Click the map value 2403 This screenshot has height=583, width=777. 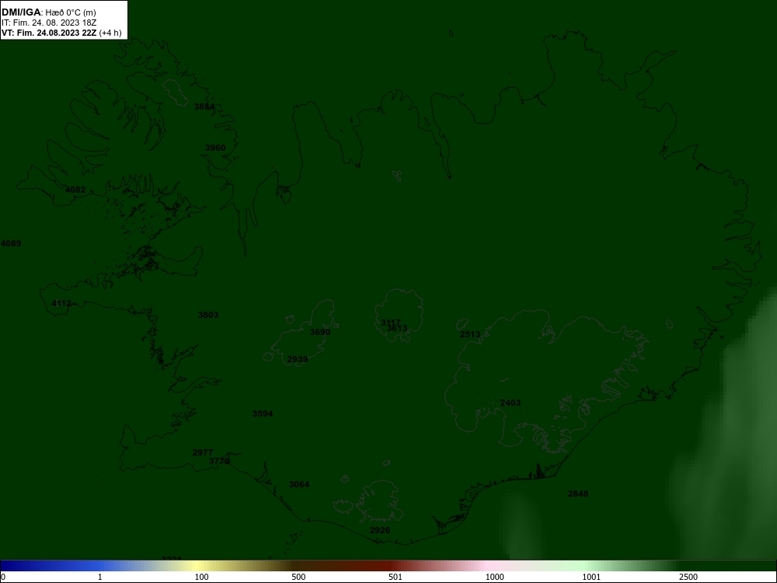(510, 403)
